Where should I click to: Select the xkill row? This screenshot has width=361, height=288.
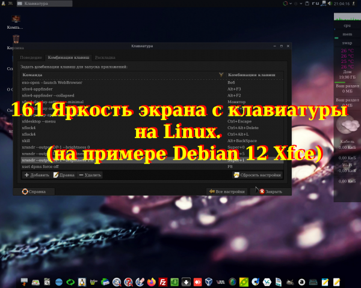[x=152, y=140]
